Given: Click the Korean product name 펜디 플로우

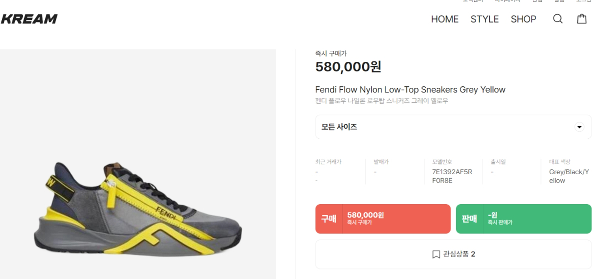Looking at the screenshot, I should pos(381,101).
